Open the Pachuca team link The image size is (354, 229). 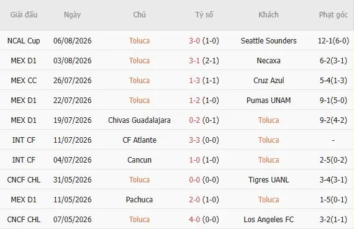pos(139,200)
